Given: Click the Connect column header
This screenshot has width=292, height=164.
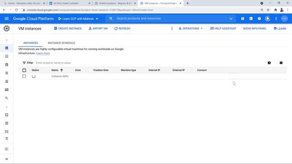Looking at the screenshot, I should tap(202, 70).
